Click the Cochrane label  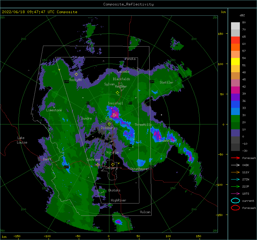[x=93, y=160]
